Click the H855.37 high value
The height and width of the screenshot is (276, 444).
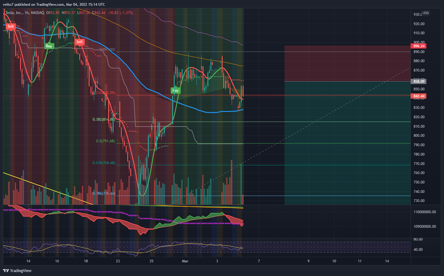68,13
